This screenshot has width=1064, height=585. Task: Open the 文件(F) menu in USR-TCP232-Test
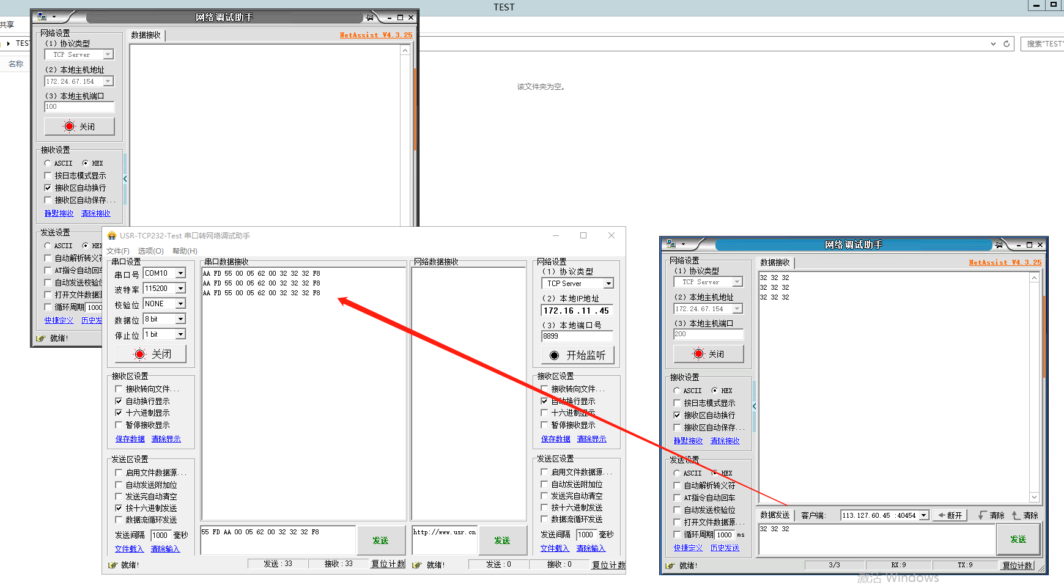coord(117,251)
